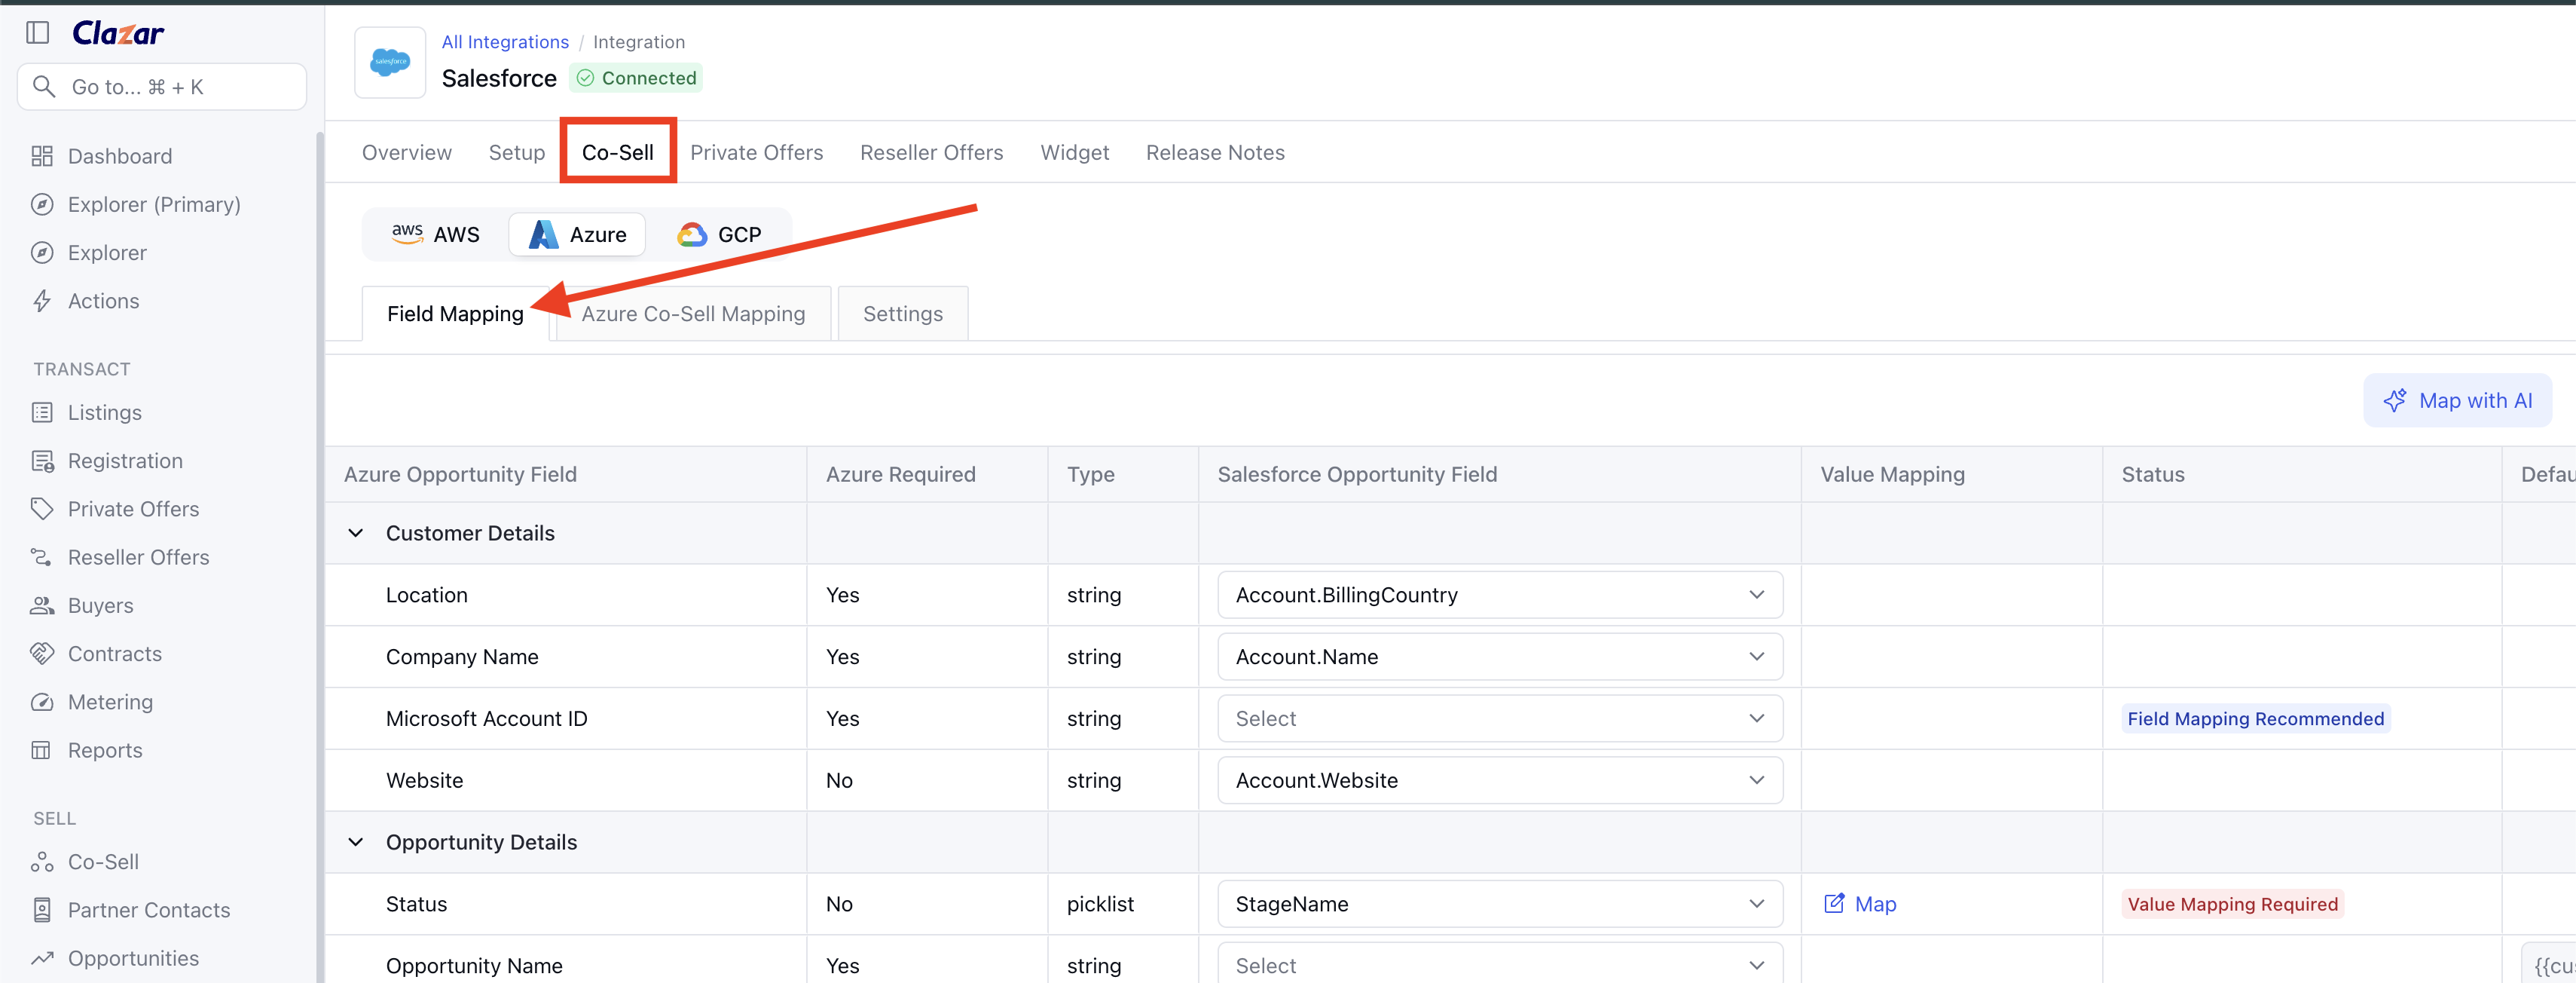Click the Azure Opportunity Field column header
Image resolution: width=2576 pixels, height=983 pixels.
[x=460, y=474]
